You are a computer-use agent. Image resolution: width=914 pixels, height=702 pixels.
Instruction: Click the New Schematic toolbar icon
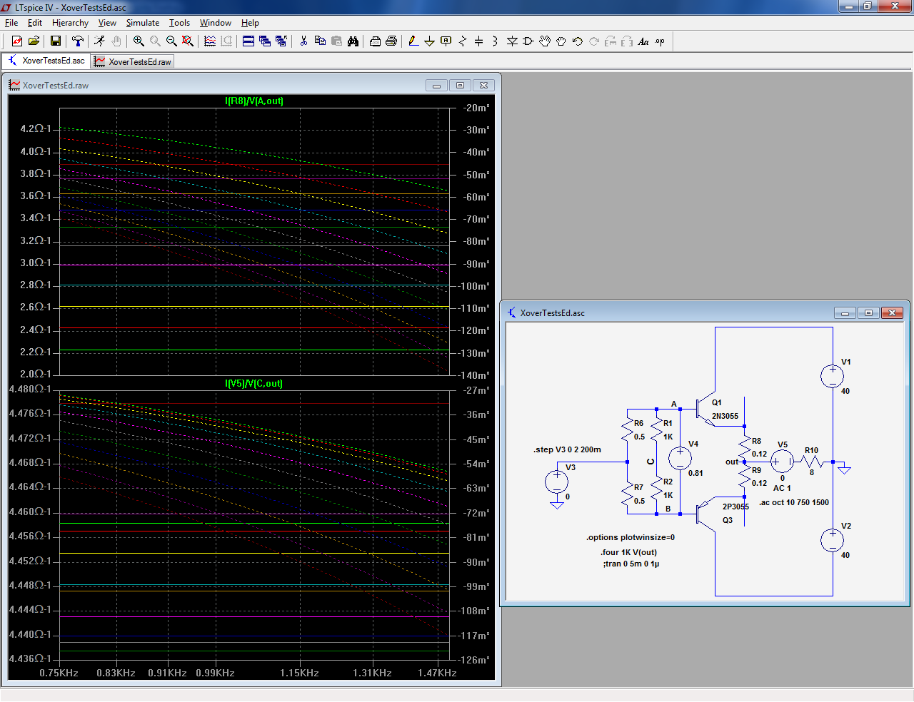(17, 41)
